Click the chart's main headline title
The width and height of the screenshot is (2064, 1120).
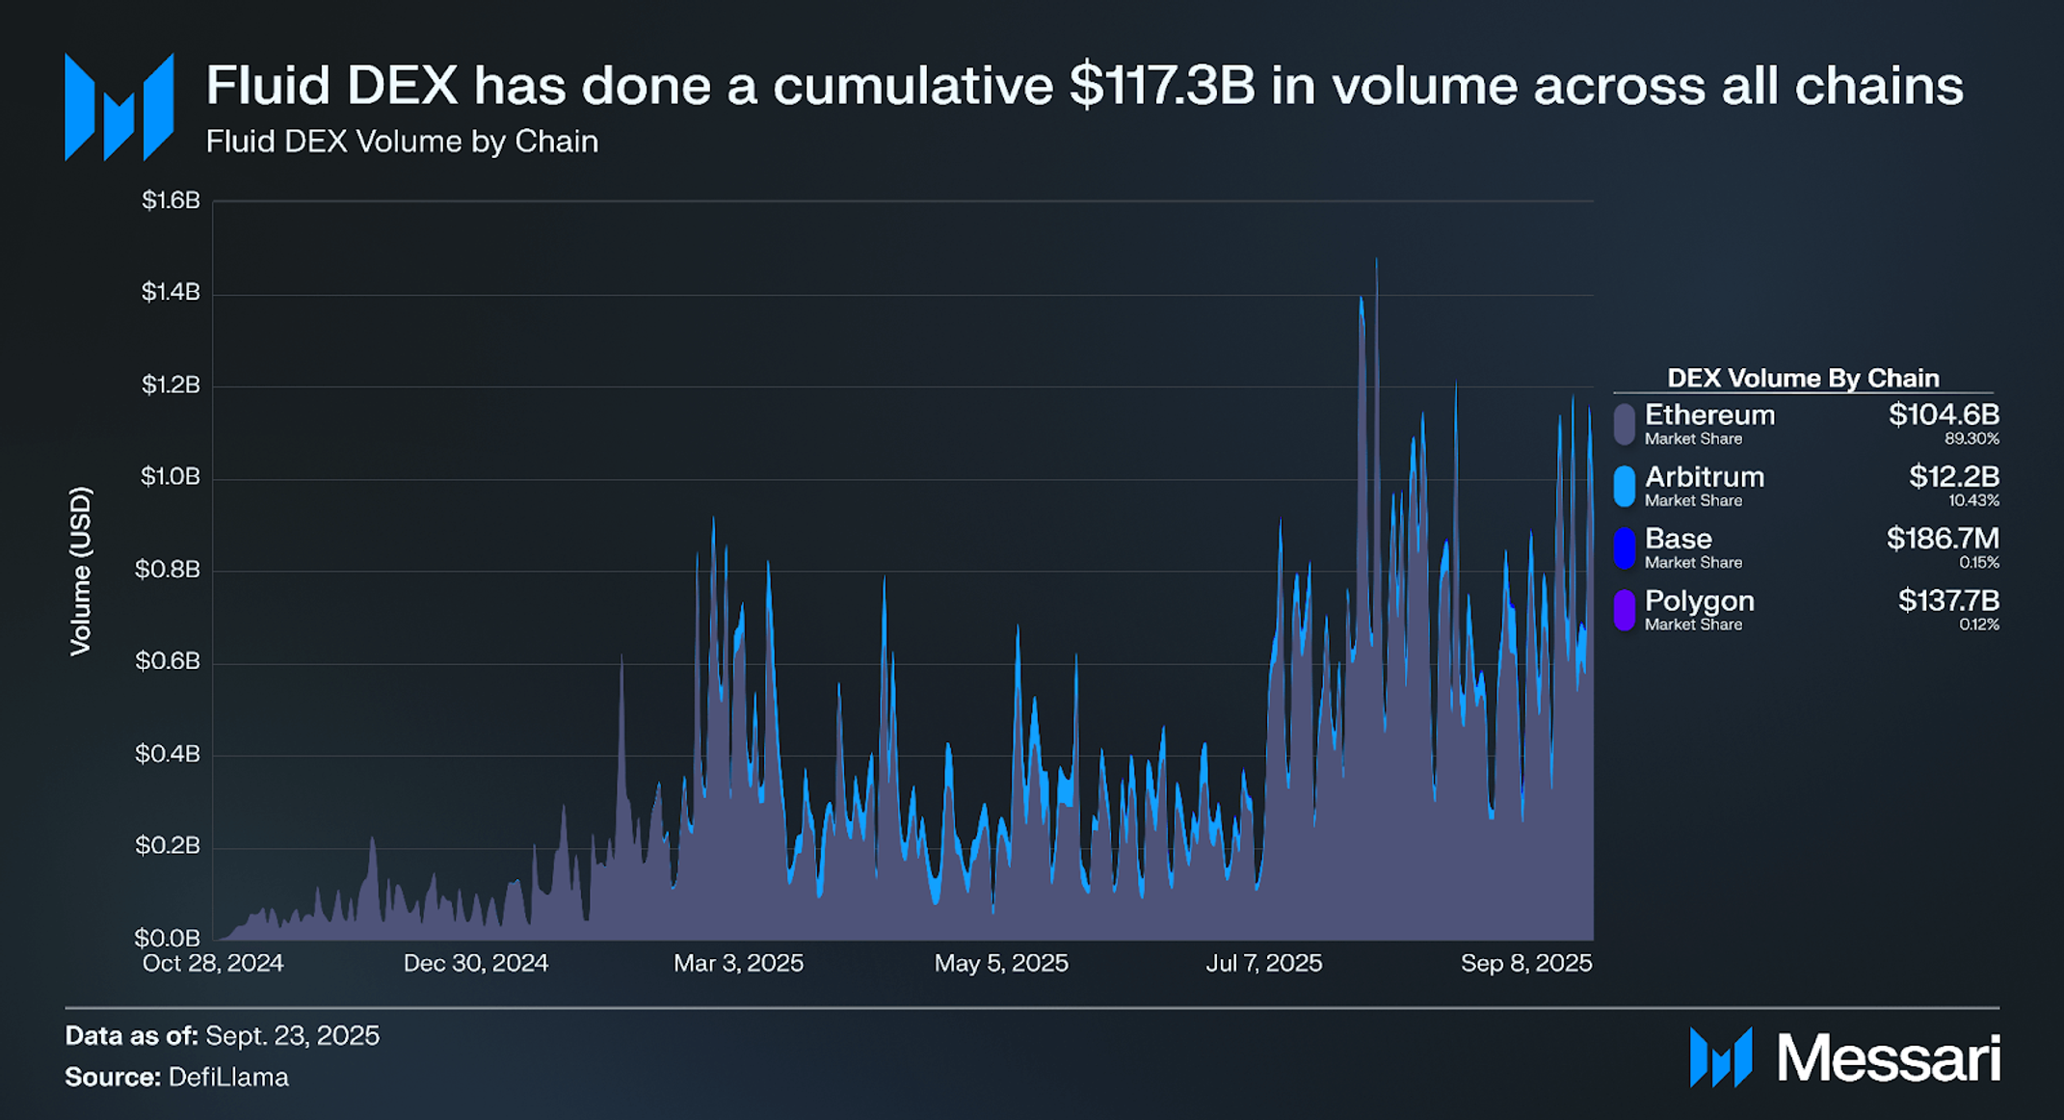(x=1083, y=86)
